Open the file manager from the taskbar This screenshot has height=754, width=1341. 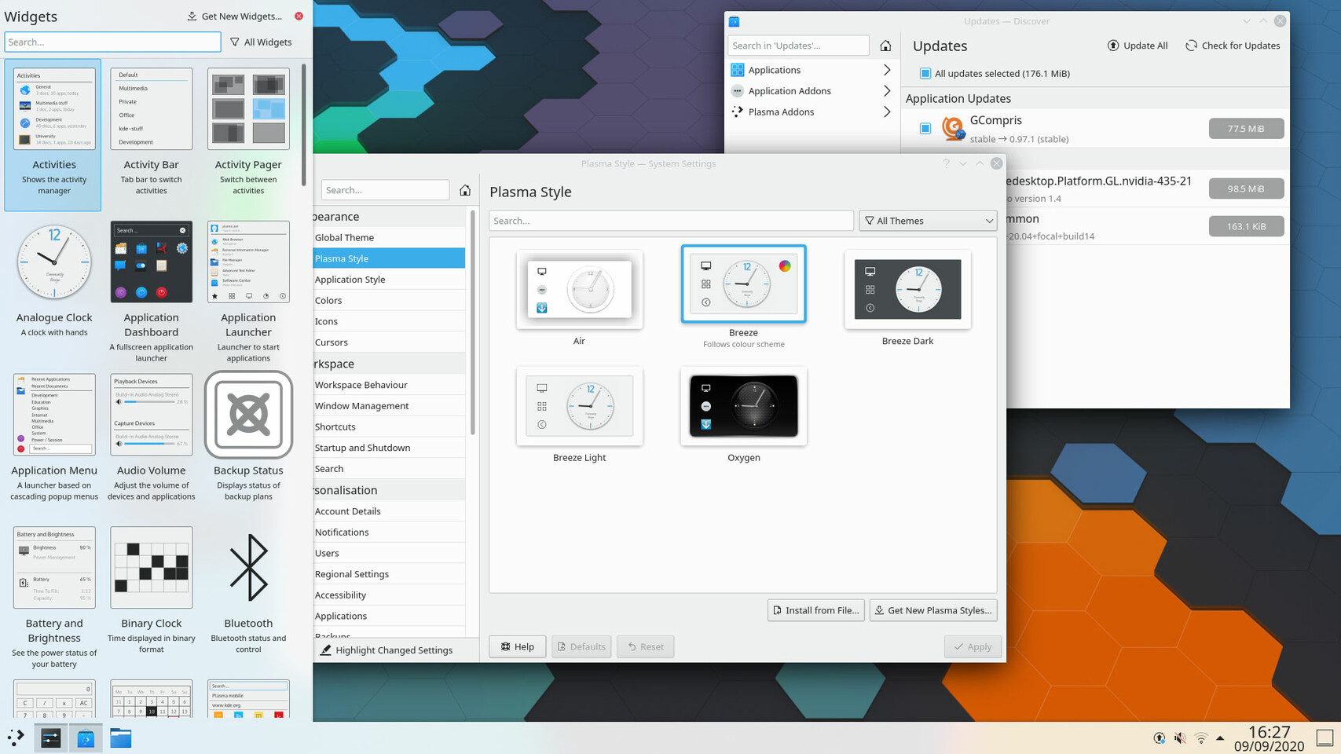pyautogui.click(x=120, y=738)
